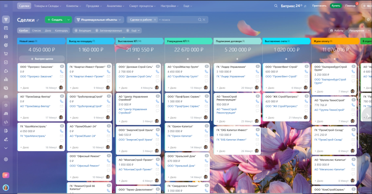
Task: Open robot head icon in sidebar
Action: [6, 97]
